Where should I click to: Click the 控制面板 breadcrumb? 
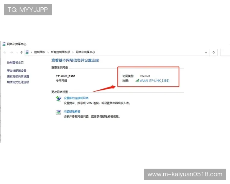[x=39, y=52]
